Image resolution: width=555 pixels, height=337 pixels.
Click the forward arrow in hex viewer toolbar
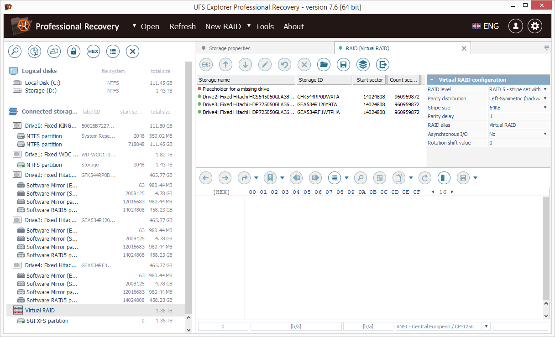(225, 178)
